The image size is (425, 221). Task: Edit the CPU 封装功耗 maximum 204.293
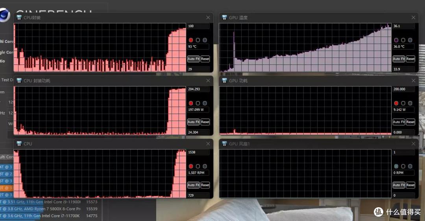(x=198, y=89)
